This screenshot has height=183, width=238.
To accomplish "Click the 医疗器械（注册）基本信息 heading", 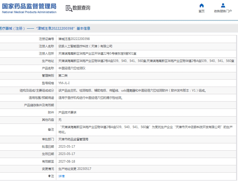I will [45, 28].
